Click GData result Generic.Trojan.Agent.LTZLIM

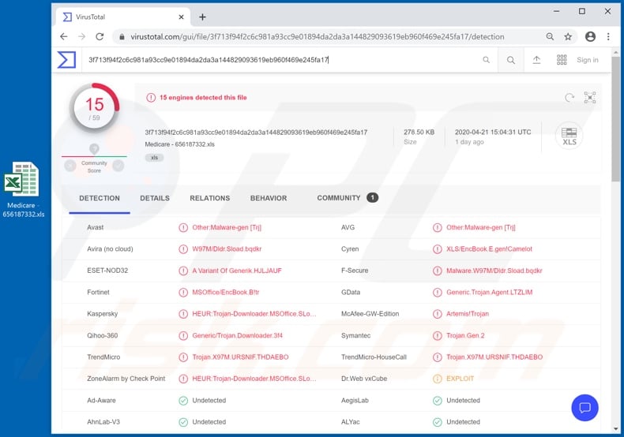tap(489, 293)
